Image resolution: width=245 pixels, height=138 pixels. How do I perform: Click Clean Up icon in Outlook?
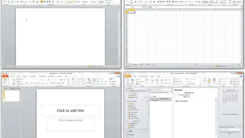coord(140,81)
